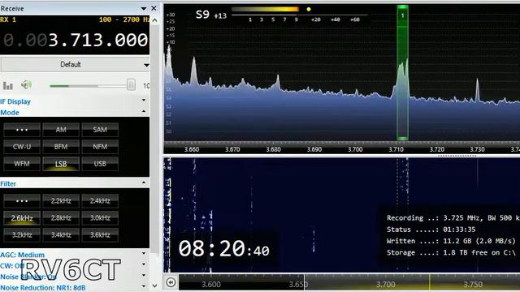Select AM mode

point(61,130)
